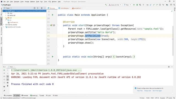Click the print icon in Run console
This screenshot has width=176, height=99.
[8, 83]
